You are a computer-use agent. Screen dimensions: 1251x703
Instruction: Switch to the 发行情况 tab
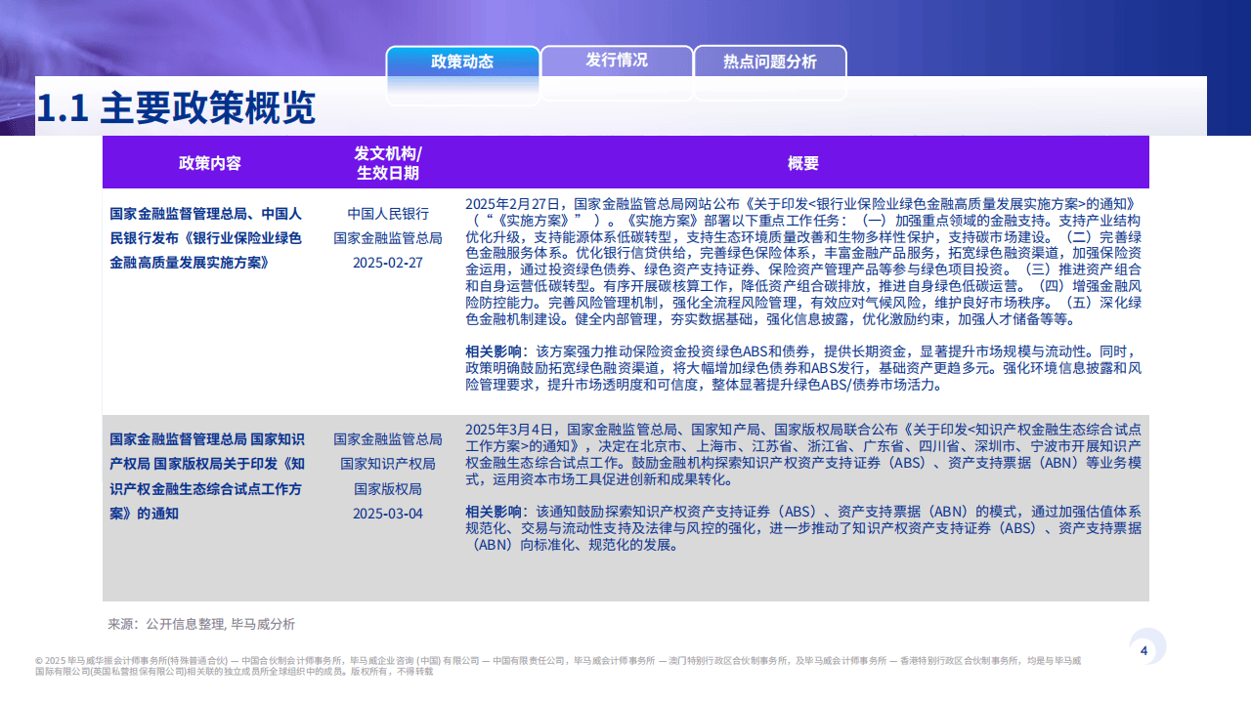coord(617,60)
